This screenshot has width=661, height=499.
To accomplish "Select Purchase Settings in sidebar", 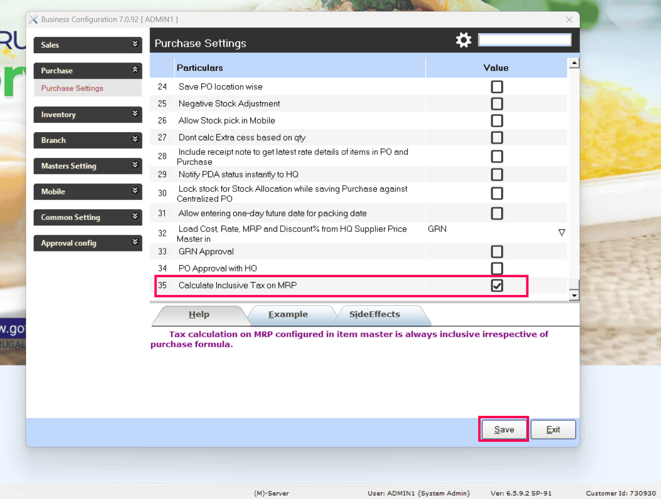I will click(72, 88).
